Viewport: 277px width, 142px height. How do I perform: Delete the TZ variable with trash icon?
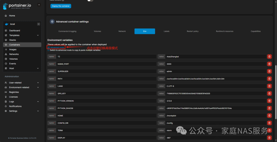click(269, 57)
